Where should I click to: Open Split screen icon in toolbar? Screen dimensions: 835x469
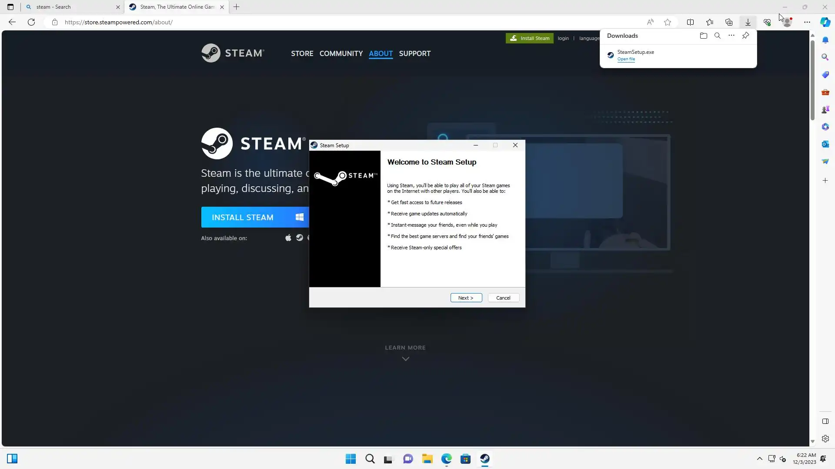690,22
